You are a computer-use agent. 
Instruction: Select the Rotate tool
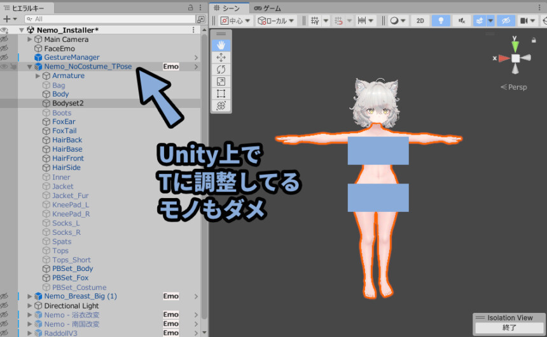tap(221, 69)
